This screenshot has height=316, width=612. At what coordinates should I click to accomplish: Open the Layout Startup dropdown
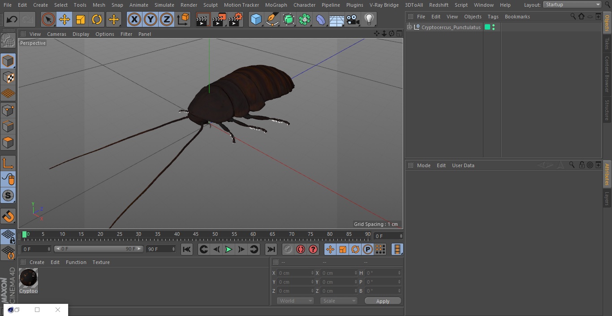[572, 4]
